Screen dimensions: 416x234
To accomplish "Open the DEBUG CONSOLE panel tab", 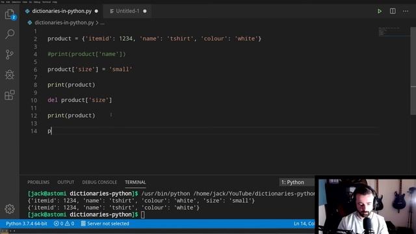I will coord(99,182).
